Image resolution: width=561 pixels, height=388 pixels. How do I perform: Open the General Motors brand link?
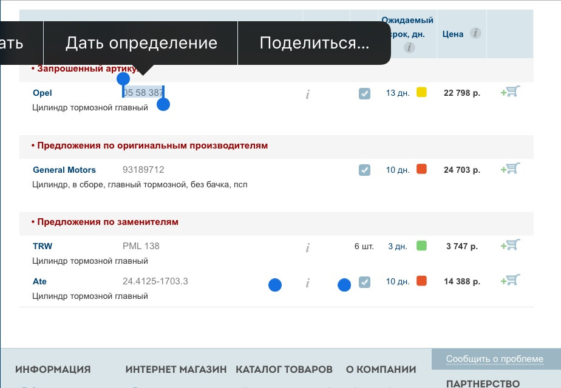(x=64, y=170)
